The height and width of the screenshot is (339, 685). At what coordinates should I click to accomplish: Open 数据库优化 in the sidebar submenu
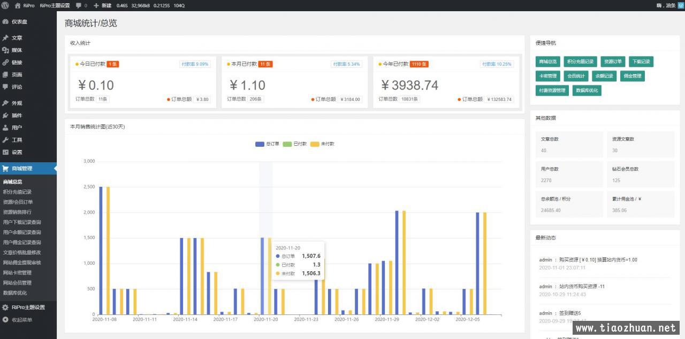pyautogui.click(x=15, y=293)
